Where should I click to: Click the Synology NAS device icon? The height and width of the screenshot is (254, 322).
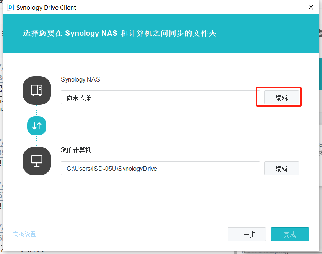pos(37,90)
